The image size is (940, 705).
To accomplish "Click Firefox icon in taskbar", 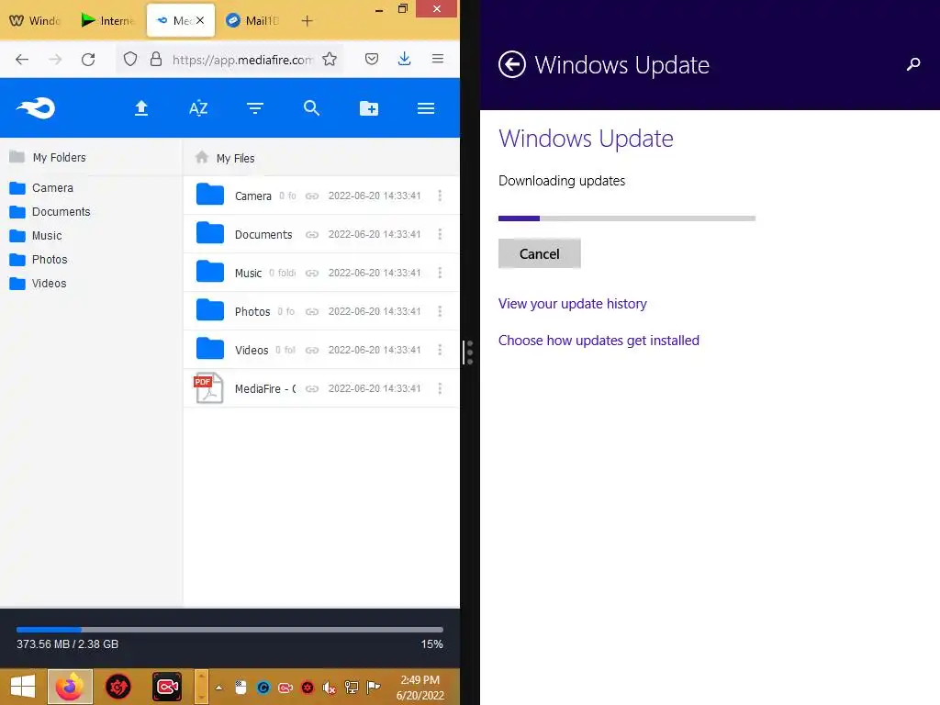I will 70,687.
